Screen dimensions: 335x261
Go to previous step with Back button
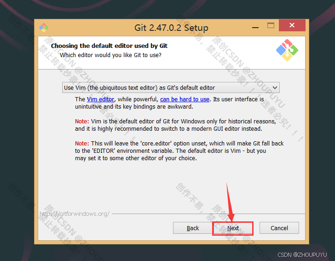click(x=193, y=228)
